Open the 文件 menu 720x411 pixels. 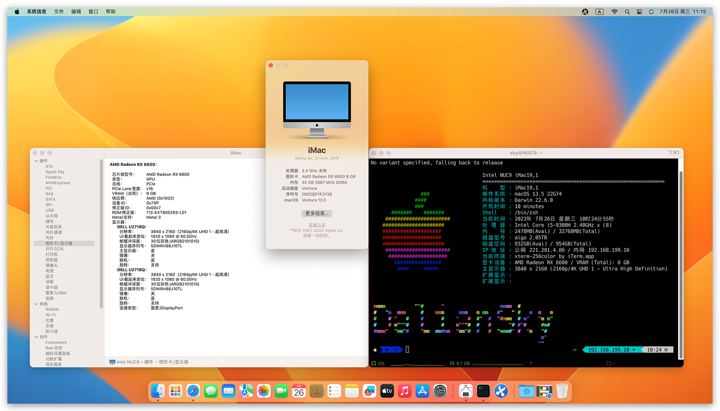click(58, 12)
